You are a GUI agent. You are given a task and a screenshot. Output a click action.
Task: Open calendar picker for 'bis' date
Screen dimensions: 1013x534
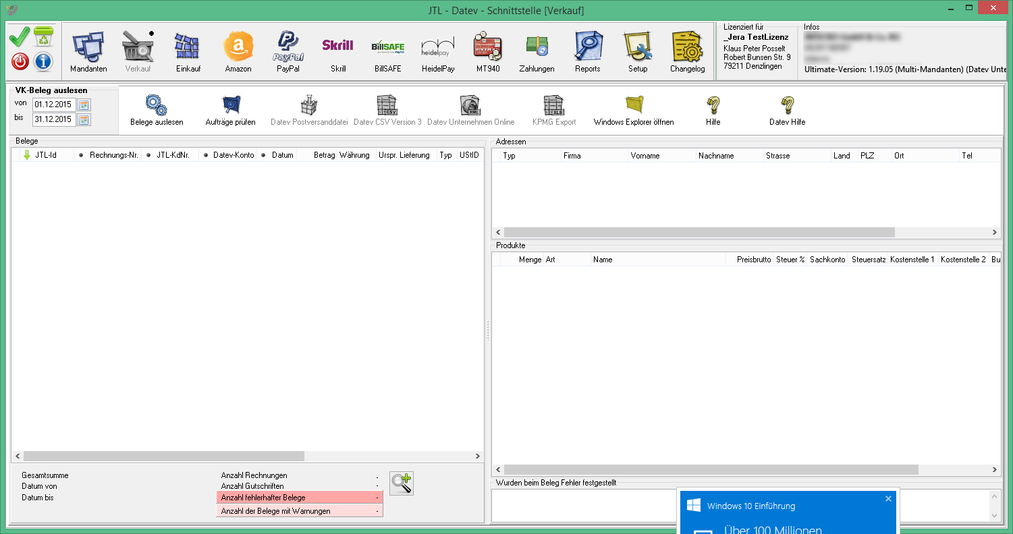click(84, 119)
